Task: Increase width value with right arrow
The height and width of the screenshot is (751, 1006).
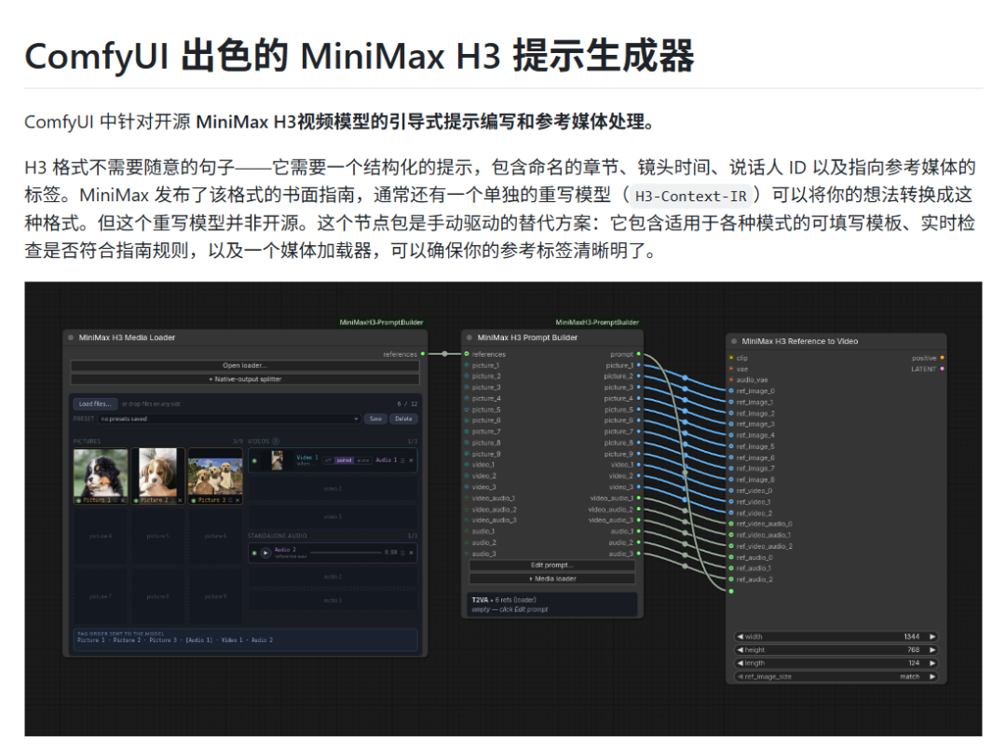Action: click(x=932, y=636)
